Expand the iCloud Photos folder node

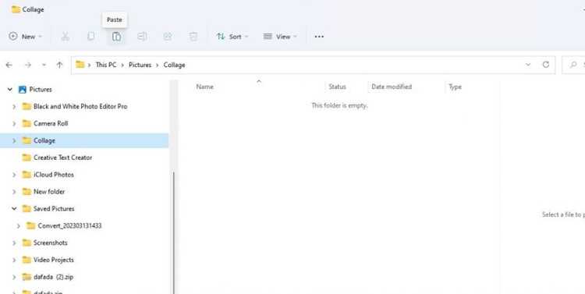14,175
